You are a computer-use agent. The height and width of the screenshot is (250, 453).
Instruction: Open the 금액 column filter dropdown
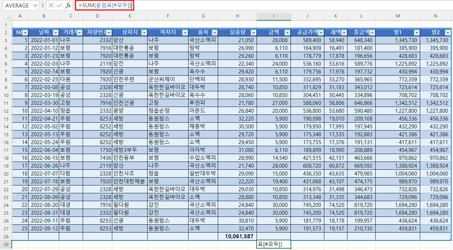(x=287, y=32)
